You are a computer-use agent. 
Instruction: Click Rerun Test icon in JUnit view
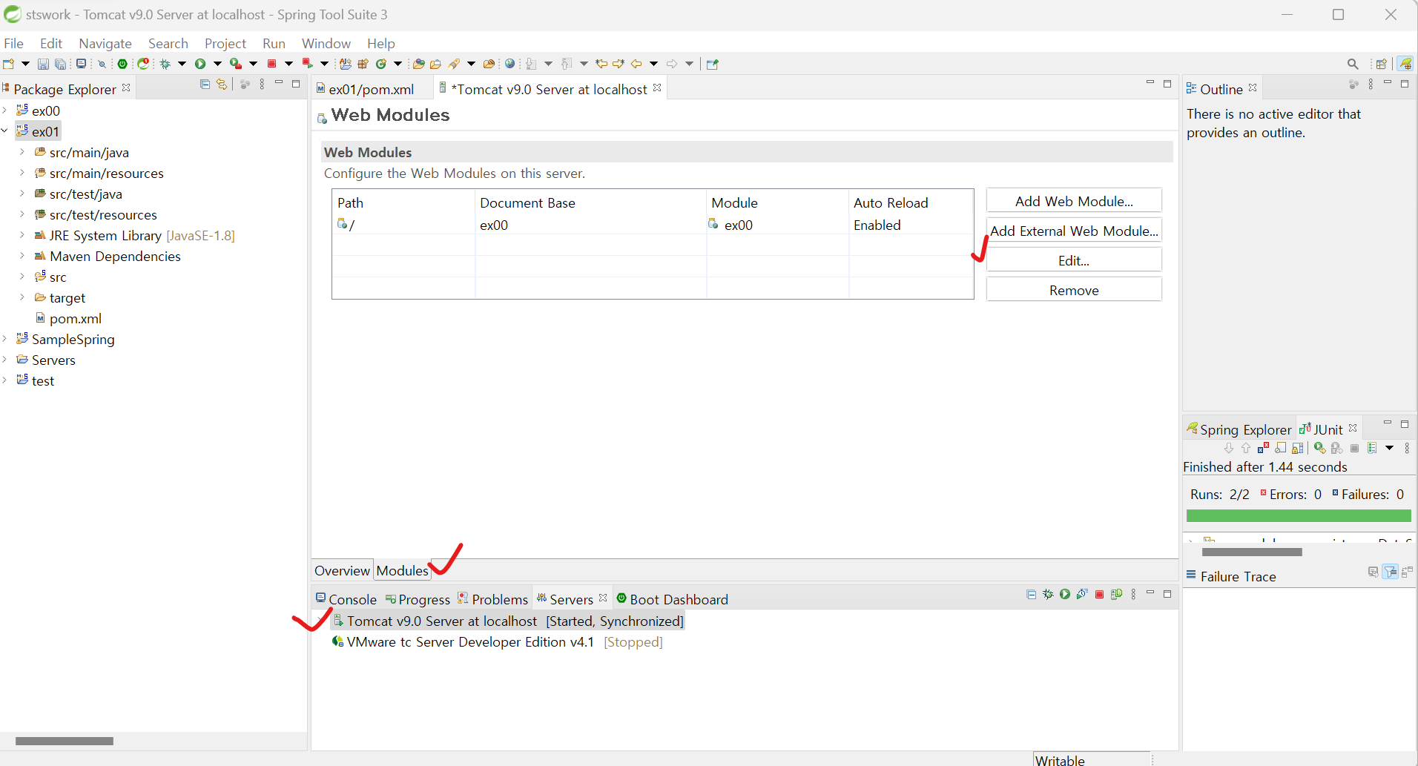[1319, 448]
